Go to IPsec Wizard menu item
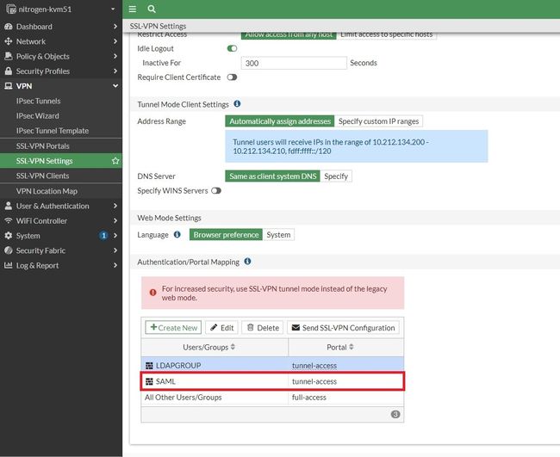 38,115
